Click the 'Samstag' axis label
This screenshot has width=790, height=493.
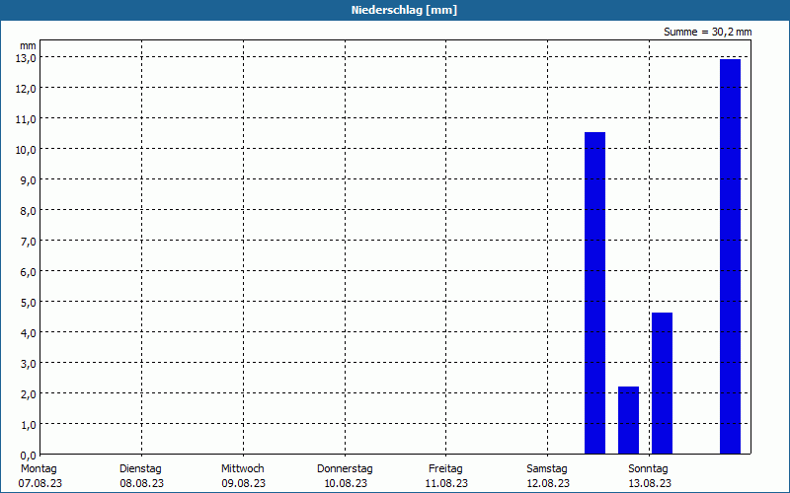[x=547, y=468]
